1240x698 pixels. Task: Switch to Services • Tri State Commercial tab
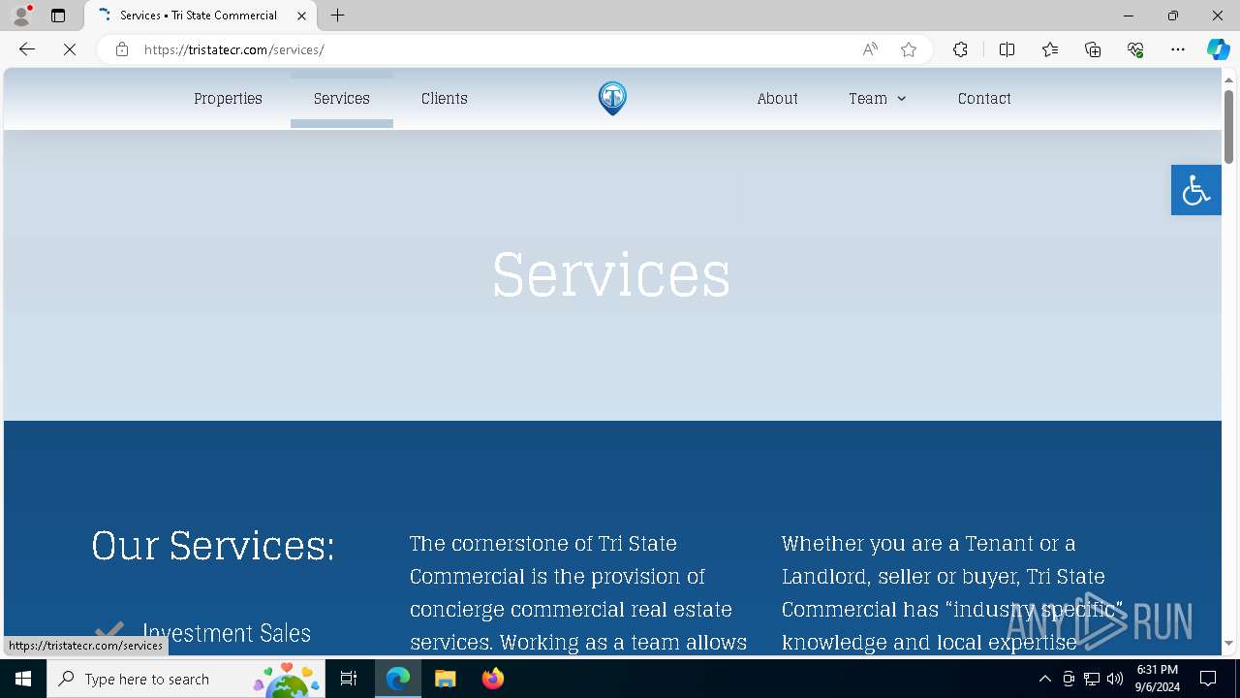pyautogui.click(x=201, y=16)
